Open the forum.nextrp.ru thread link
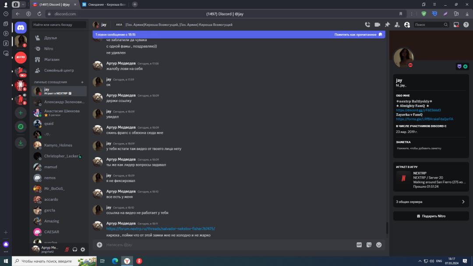 click(160, 229)
